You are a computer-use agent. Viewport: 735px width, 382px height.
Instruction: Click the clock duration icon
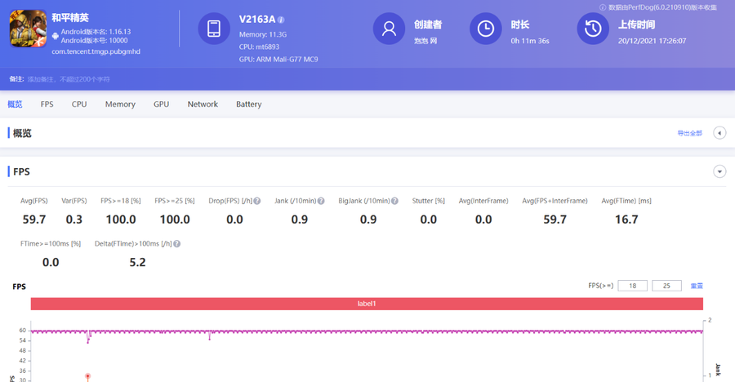[x=486, y=29]
